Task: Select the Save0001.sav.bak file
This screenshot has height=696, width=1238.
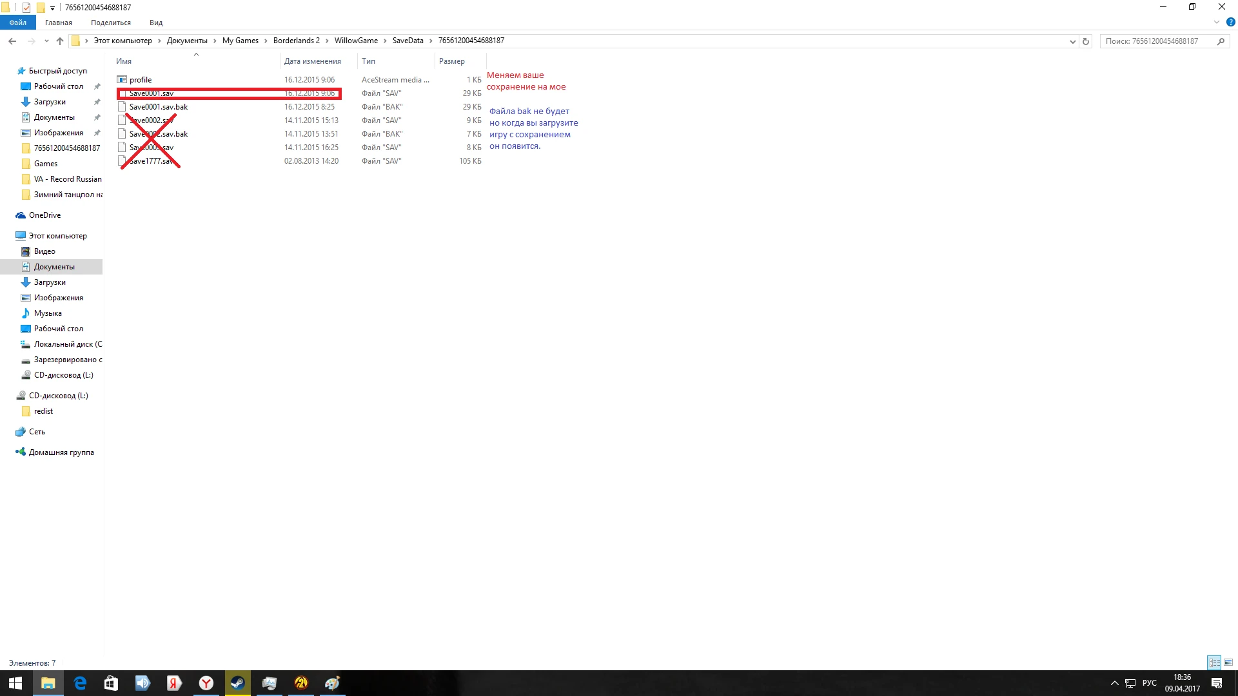Action: point(159,107)
